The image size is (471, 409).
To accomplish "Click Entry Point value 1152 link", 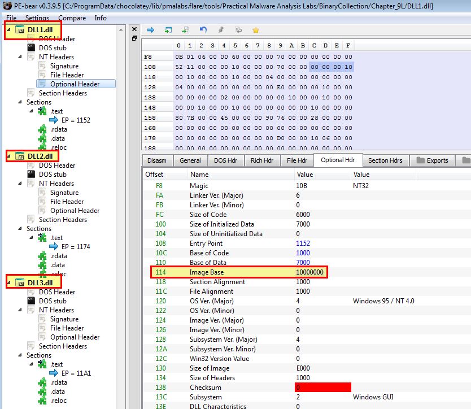I will 303,243.
